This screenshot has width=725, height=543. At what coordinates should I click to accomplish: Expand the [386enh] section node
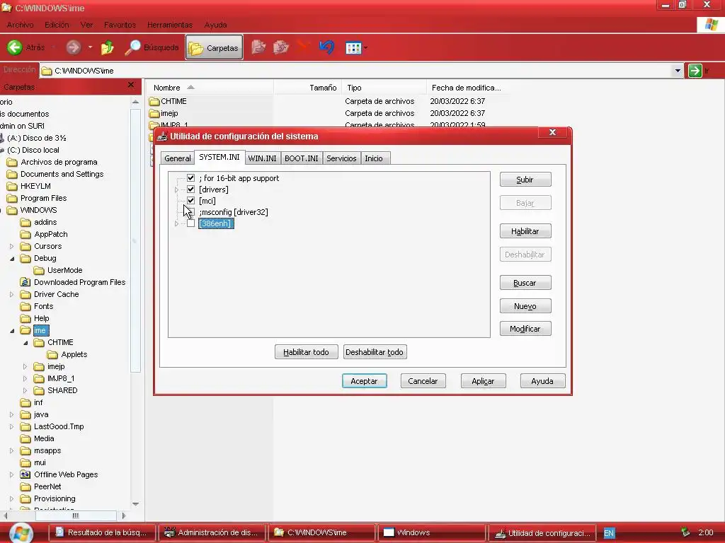(176, 223)
